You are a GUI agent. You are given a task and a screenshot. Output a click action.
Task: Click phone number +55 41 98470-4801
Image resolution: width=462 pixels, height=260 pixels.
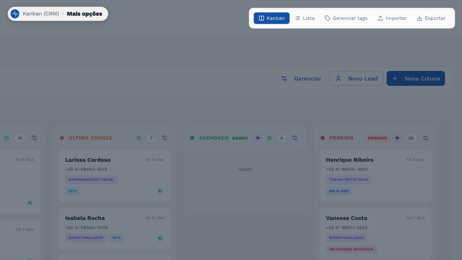pyautogui.click(x=347, y=169)
